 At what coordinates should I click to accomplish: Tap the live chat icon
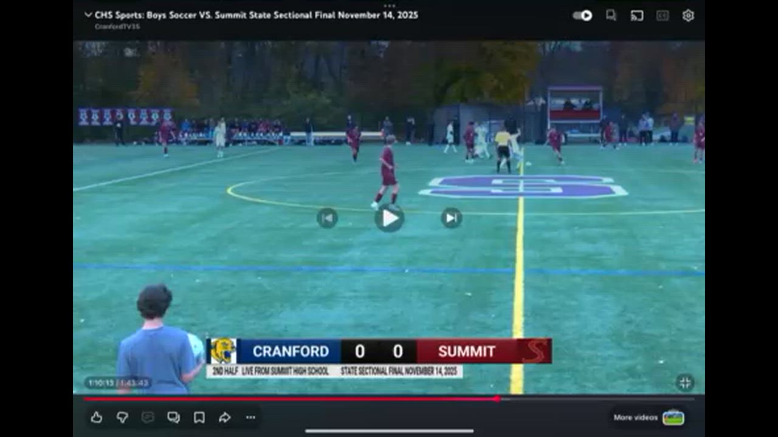click(x=148, y=417)
